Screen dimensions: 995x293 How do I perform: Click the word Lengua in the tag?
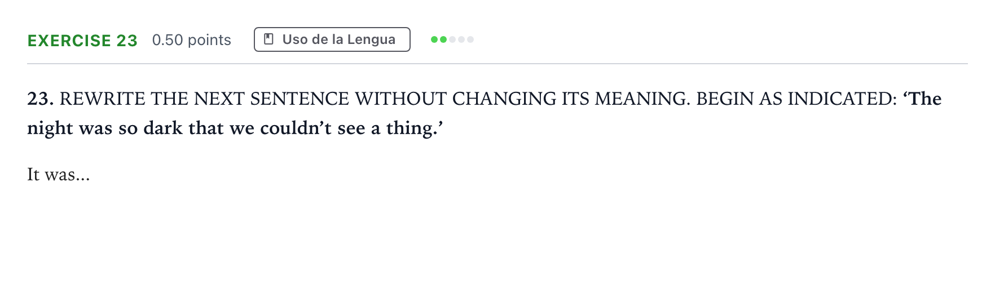coord(371,40)
